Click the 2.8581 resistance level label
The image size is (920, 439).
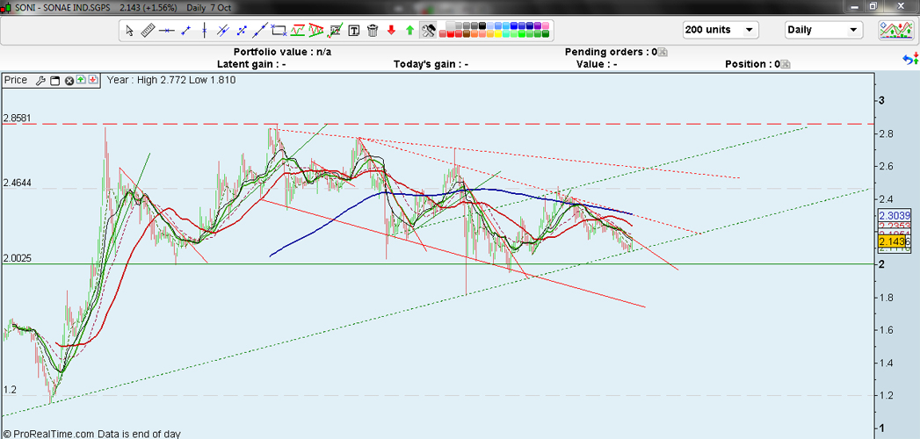tap(17, 119)
